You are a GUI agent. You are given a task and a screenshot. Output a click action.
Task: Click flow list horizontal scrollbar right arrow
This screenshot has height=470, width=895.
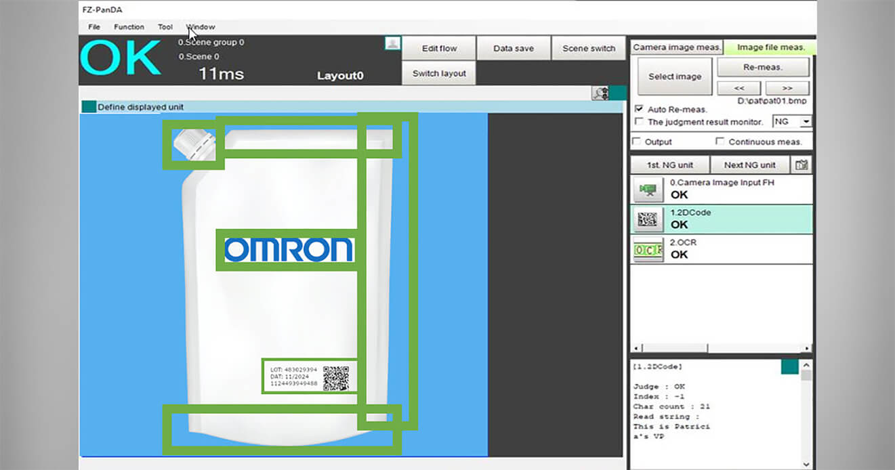(807, 348)
